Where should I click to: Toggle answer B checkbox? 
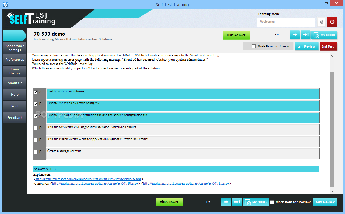[36, 104]
